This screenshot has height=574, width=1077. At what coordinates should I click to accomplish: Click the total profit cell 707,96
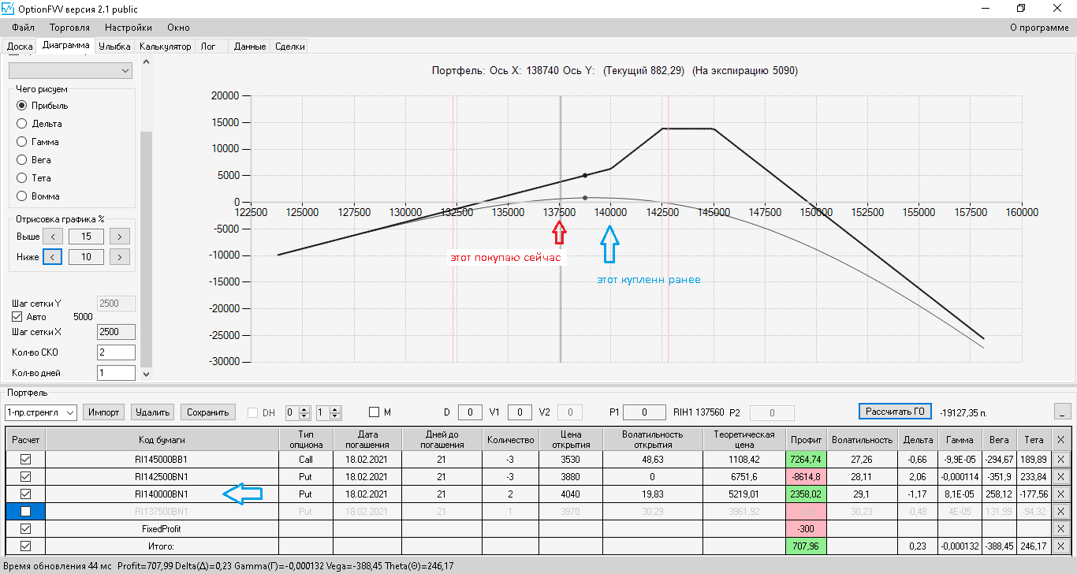(x=805, y=546)
